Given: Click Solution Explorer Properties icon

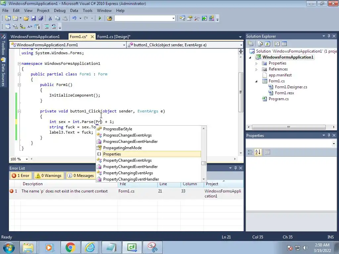Looking at the screenshot, I should pos(251,44).
